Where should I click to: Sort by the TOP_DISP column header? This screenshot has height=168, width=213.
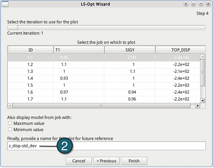click(181, 50)
